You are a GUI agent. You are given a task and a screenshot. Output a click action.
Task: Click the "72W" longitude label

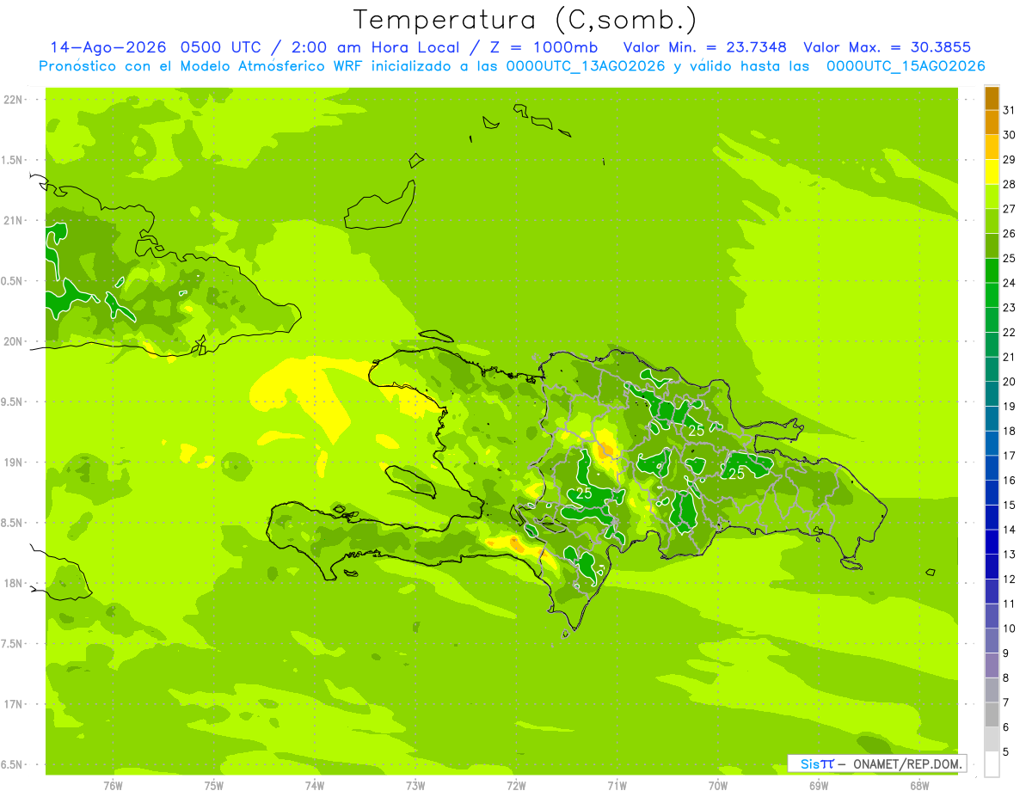(516, 787)
